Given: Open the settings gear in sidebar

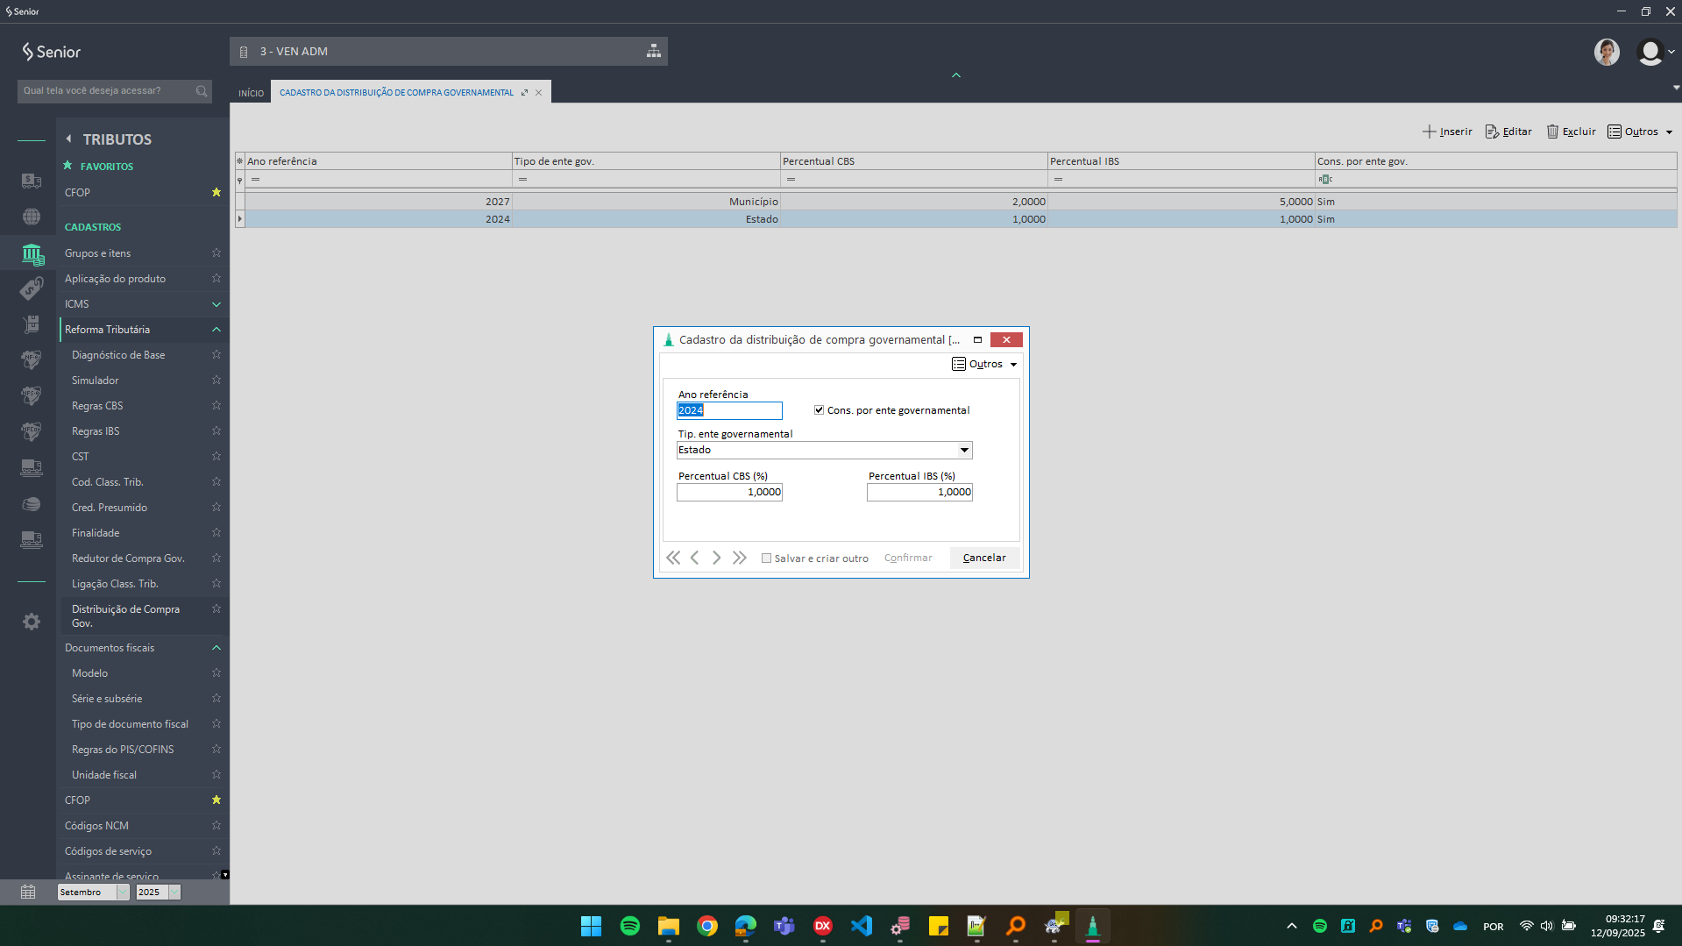Looking at the screenshot, I should coord(32,622).
